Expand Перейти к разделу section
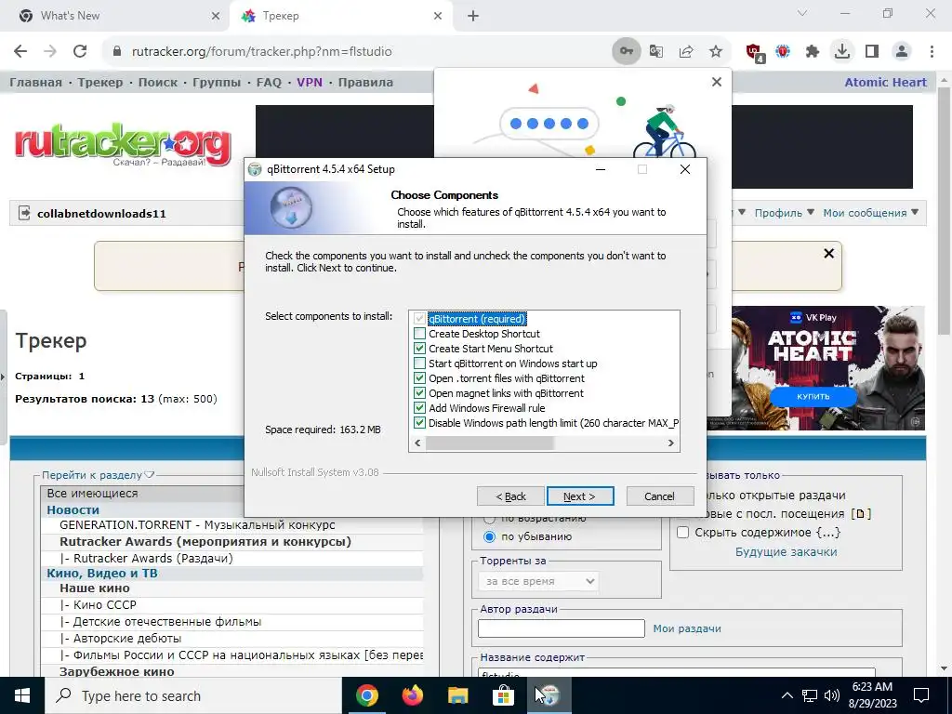 pyautogui.click(x=99, y=475)
